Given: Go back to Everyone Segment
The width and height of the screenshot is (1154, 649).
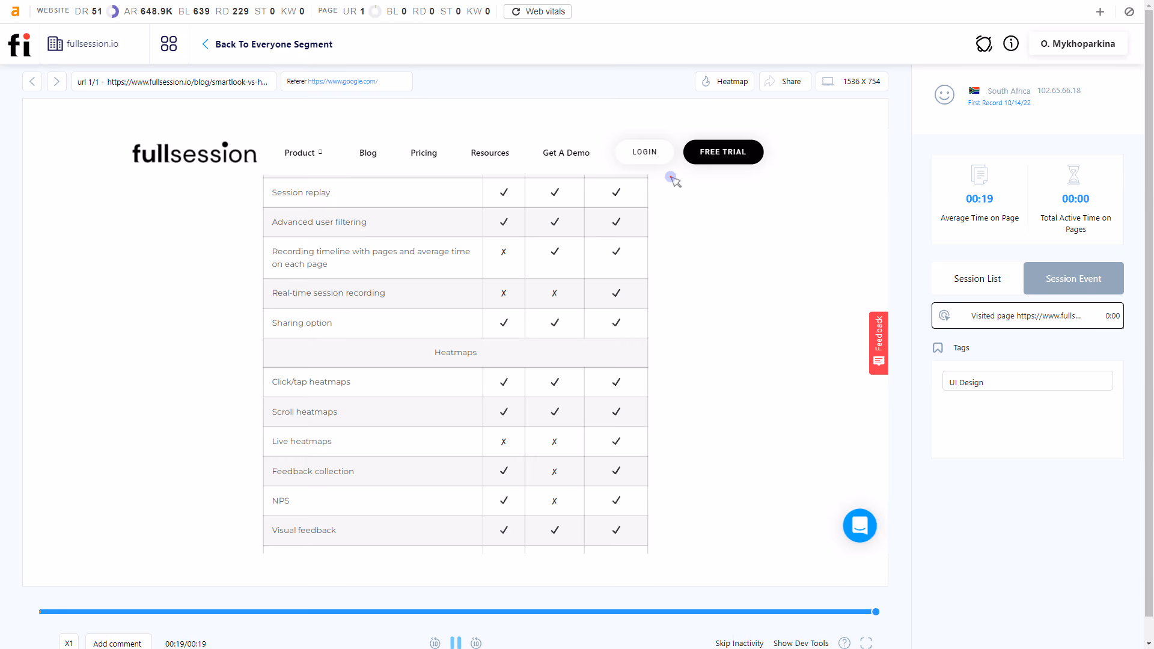Looking at the screenshot, I should [267, 44].
